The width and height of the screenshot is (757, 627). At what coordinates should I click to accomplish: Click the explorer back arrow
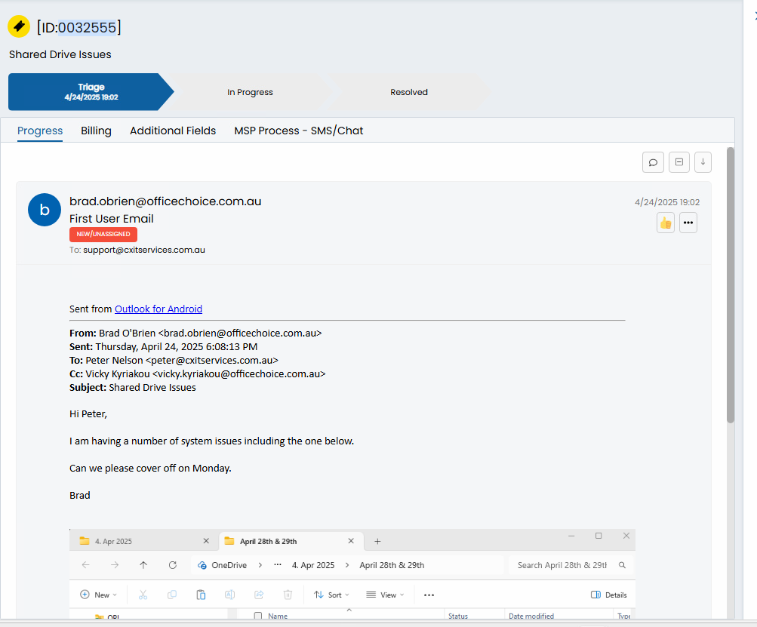click(86, 565)
